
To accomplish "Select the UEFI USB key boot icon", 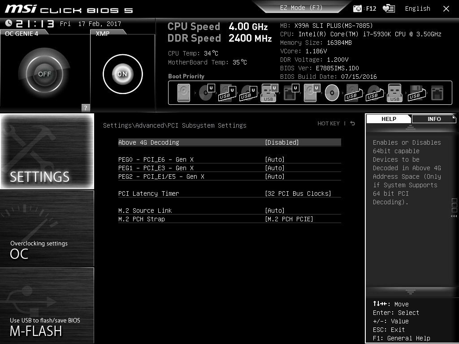I will [x=269, y=93].
